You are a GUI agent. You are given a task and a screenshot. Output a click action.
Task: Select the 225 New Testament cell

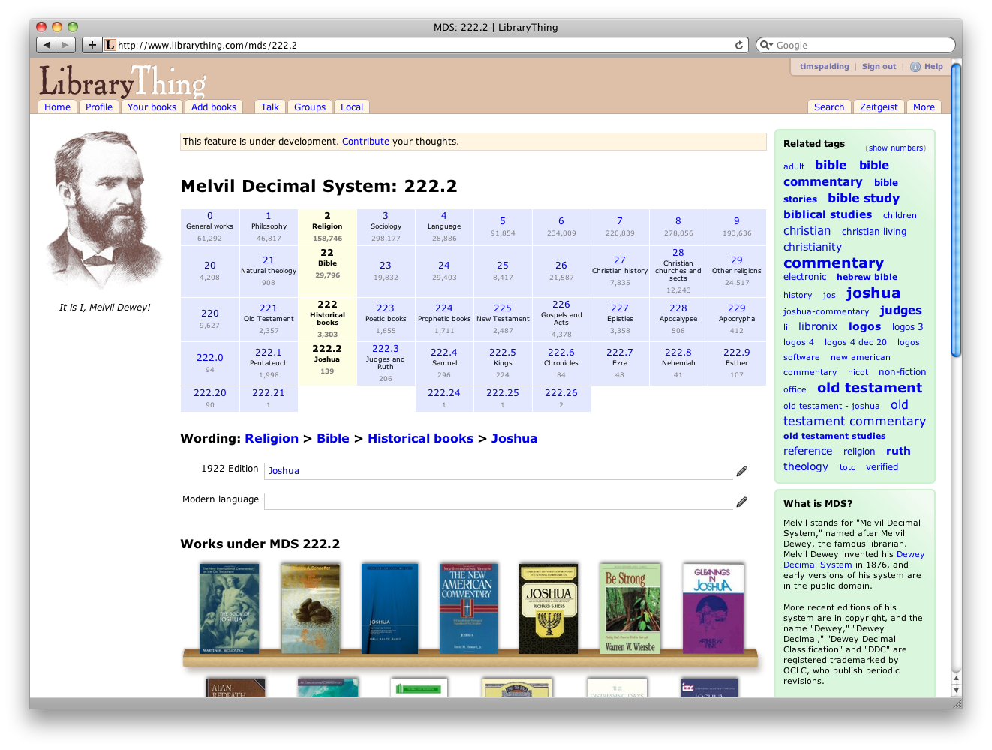coord(503,319)
